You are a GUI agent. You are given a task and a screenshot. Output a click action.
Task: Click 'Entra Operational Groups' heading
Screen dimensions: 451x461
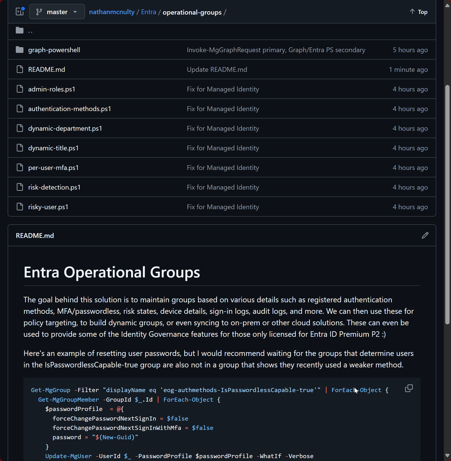pyautogui.click(x=112, y=272)
